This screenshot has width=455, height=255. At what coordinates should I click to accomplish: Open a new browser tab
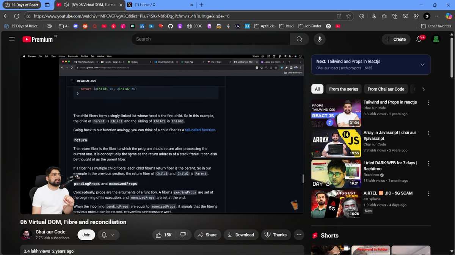coord(201,5)
